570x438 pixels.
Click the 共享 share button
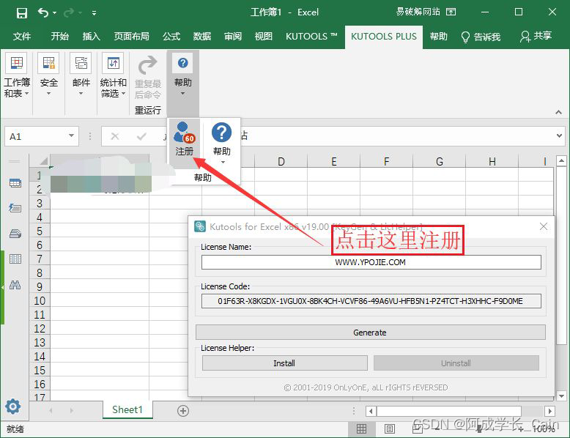[x=536, y=36]
